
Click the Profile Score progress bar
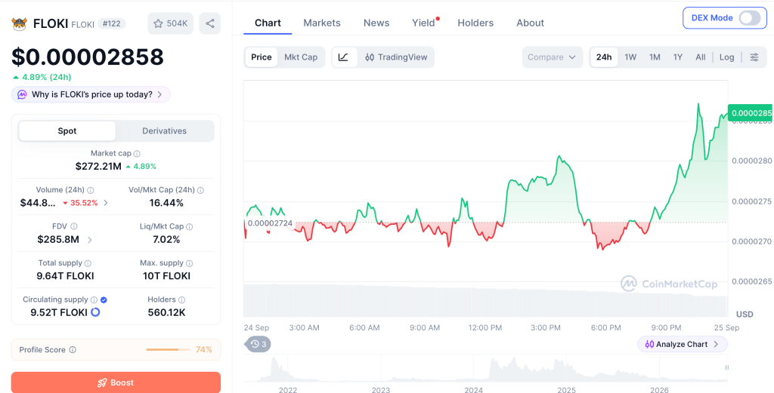pyautogui.click(x=168, y=350)
